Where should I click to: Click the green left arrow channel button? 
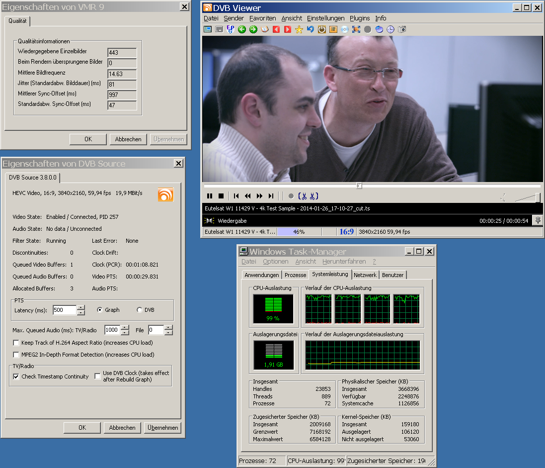242,29
